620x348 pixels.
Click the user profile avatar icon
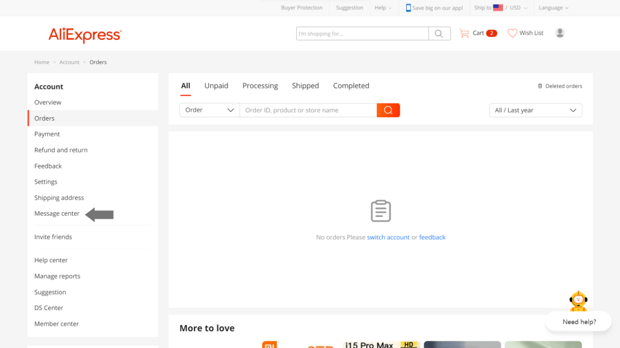click(x=559, y=33)
